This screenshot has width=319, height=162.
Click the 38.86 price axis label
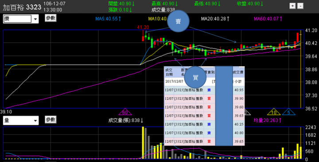[311, 69]
